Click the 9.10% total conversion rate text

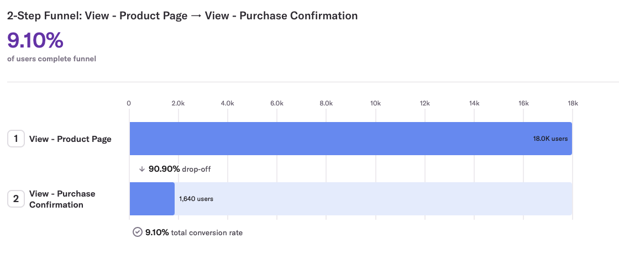pyautogui.click(x=193, y=232)
